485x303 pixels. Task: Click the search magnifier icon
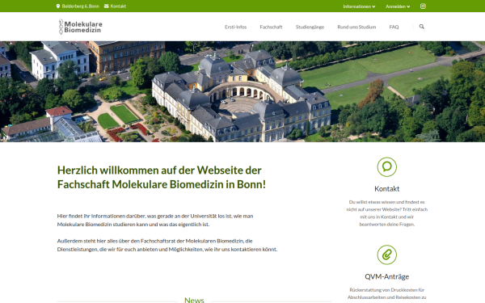point(422,27)
